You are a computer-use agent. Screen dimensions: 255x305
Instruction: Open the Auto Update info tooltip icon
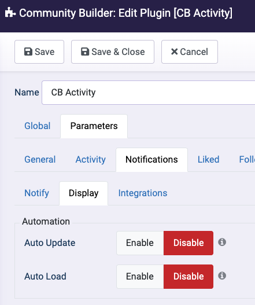[x=222, y=242]
